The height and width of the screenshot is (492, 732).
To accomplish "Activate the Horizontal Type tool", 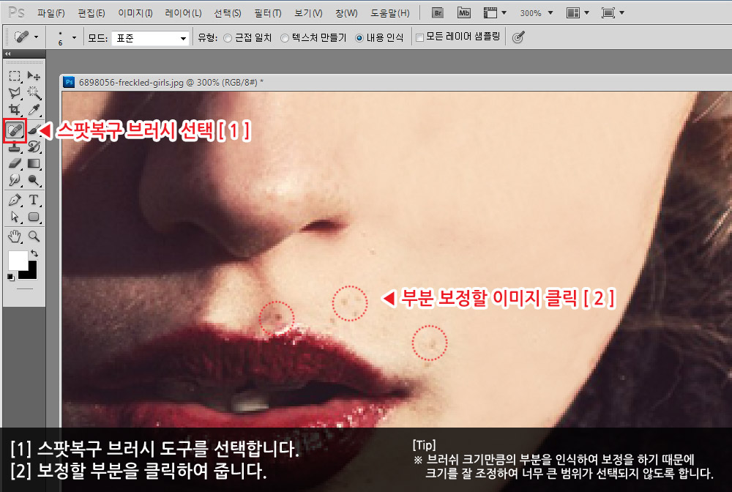I will [x=34, y=200].
